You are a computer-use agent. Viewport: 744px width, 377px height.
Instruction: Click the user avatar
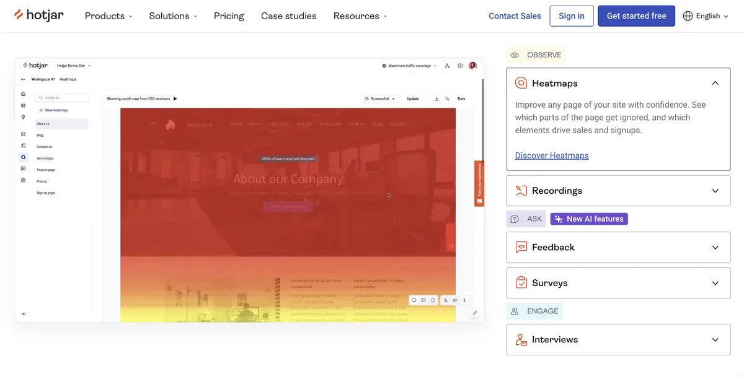click(472, 66)
